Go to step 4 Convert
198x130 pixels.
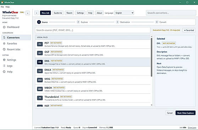[161, 22]
